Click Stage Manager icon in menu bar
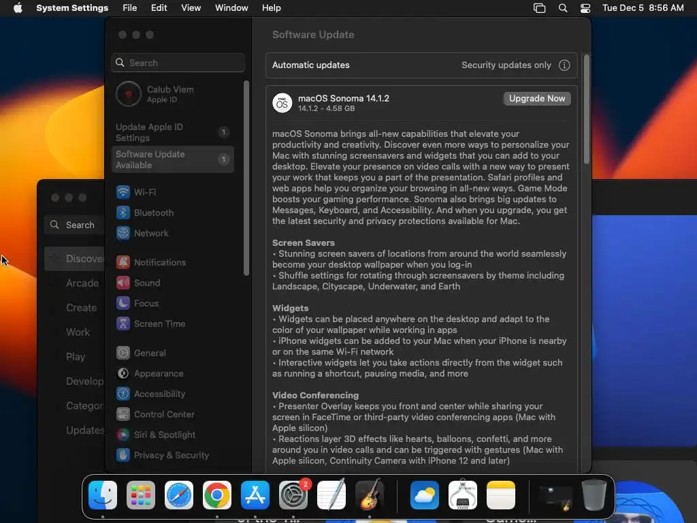697x523 pixels. pyautogui.click(x=539, y=8)
